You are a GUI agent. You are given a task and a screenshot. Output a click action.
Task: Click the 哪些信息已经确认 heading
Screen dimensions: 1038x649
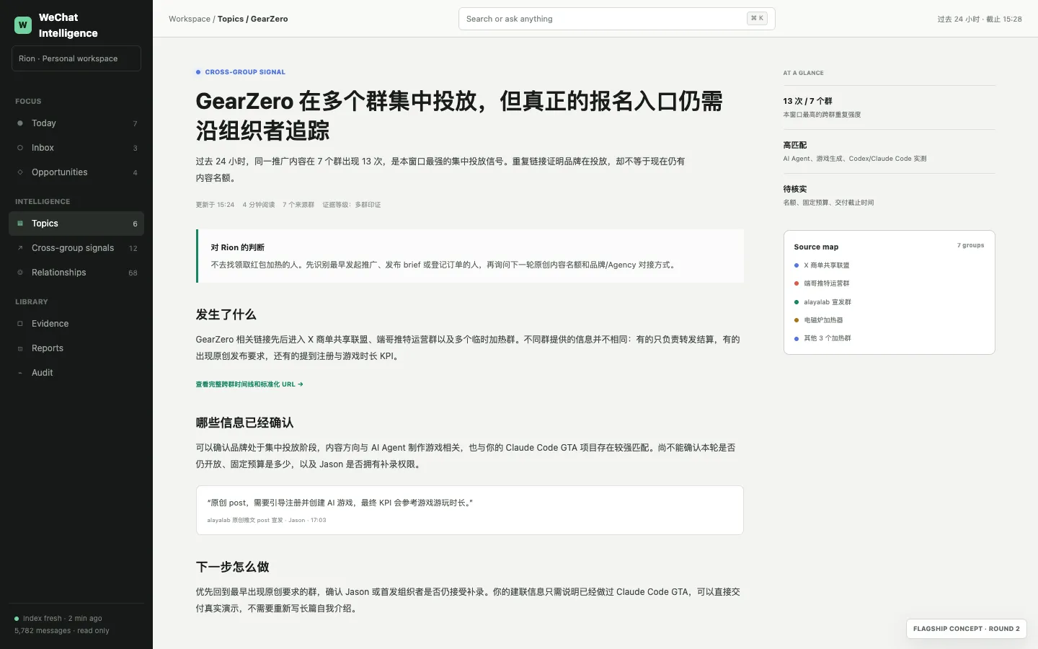click(244, 423)
